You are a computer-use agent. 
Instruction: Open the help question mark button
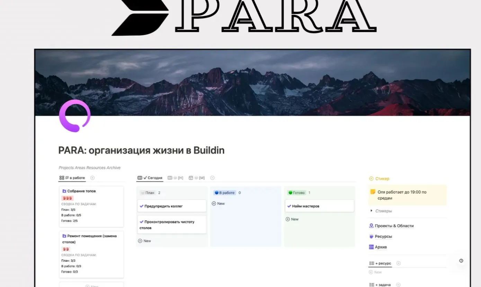(x=461, y=261)
